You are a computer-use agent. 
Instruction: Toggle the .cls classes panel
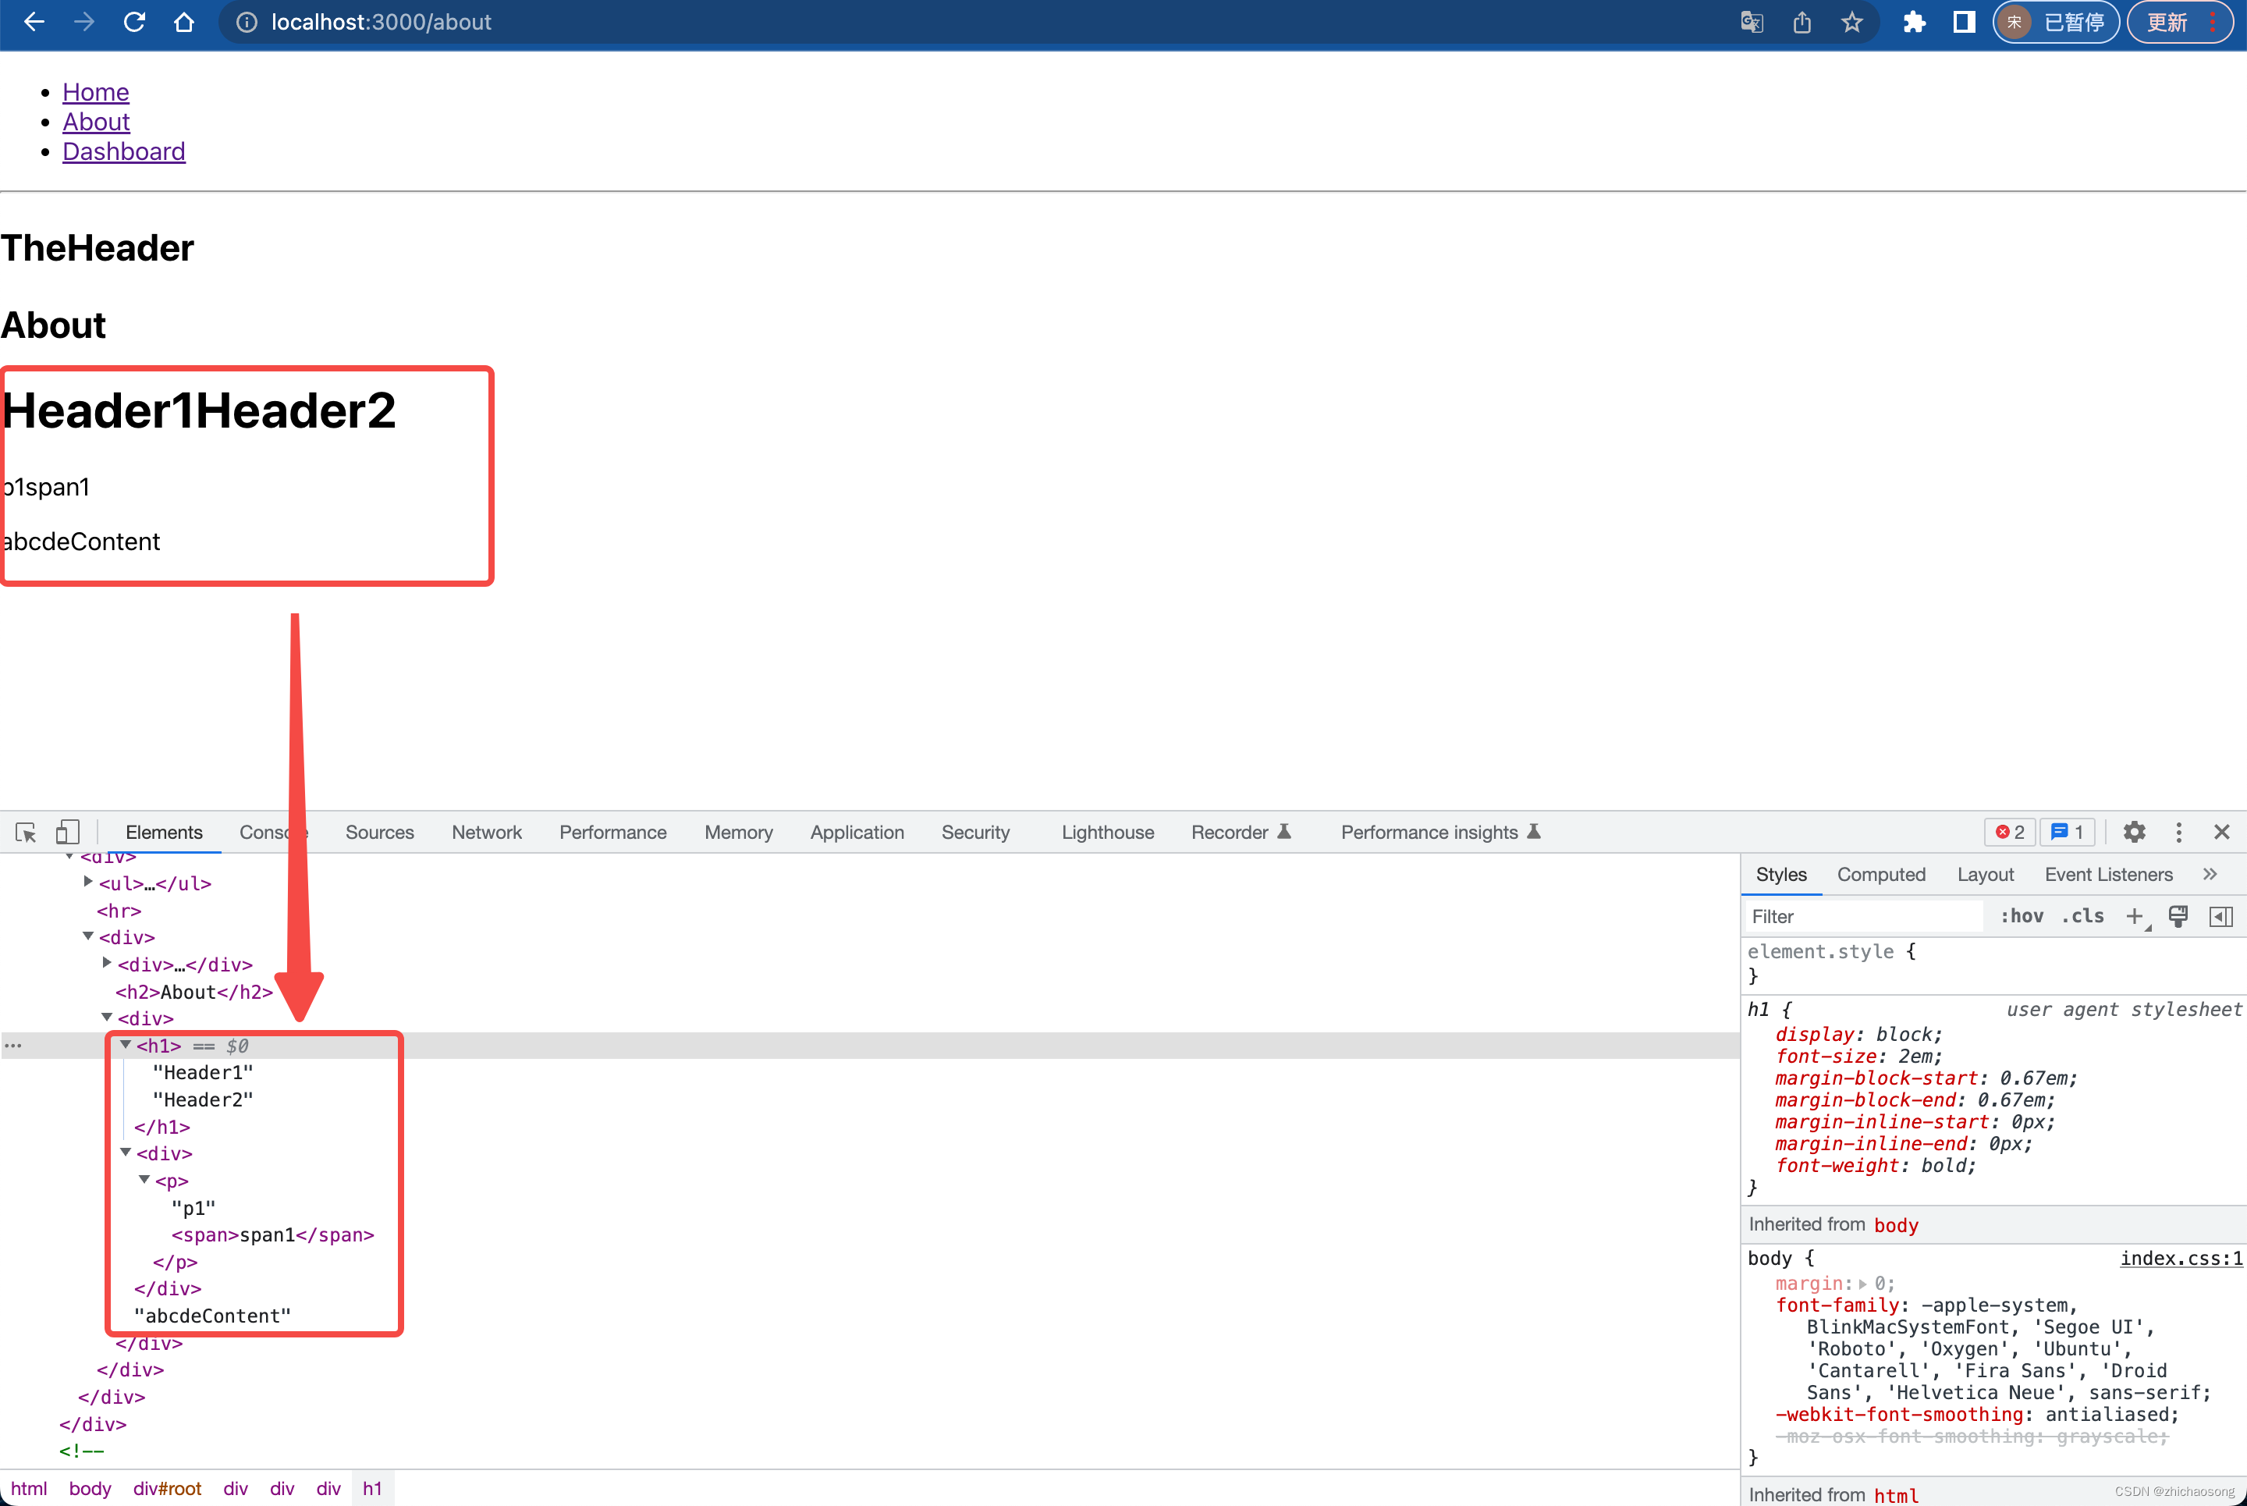point(2083,916)
